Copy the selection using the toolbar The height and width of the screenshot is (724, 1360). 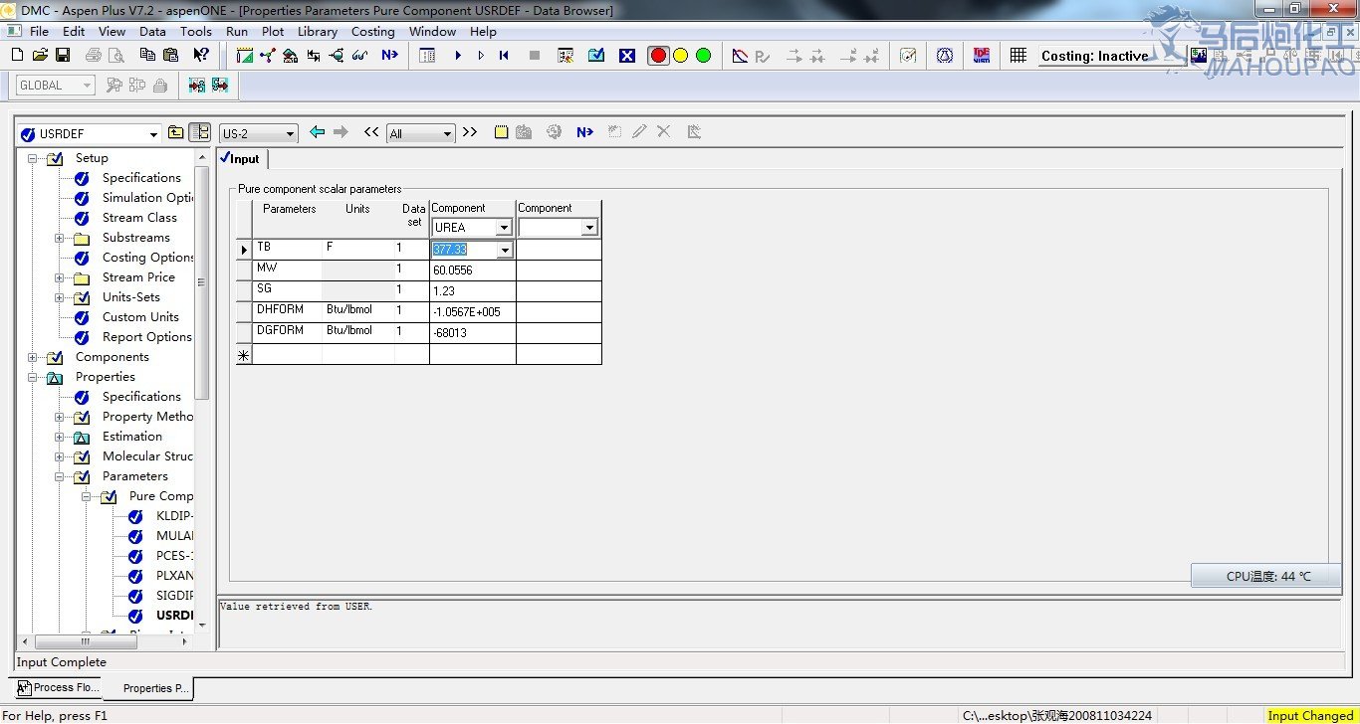(148, 56)
